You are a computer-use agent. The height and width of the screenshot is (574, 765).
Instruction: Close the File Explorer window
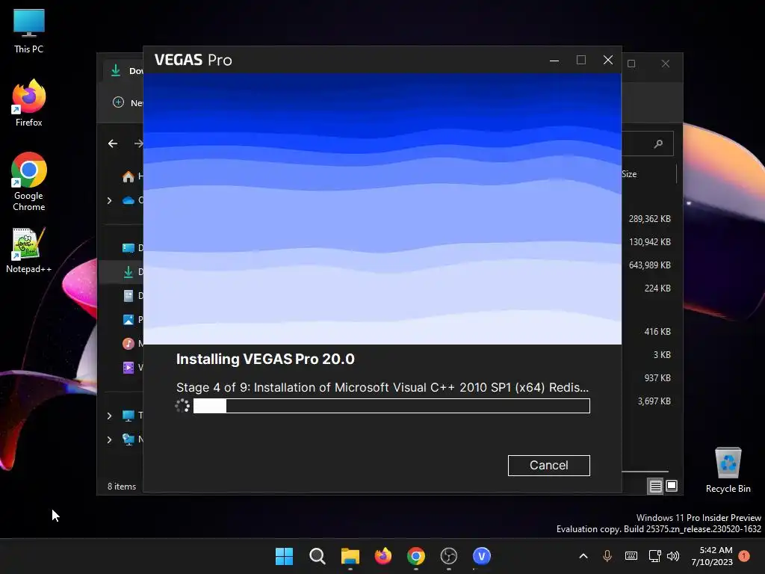(666, 64)
